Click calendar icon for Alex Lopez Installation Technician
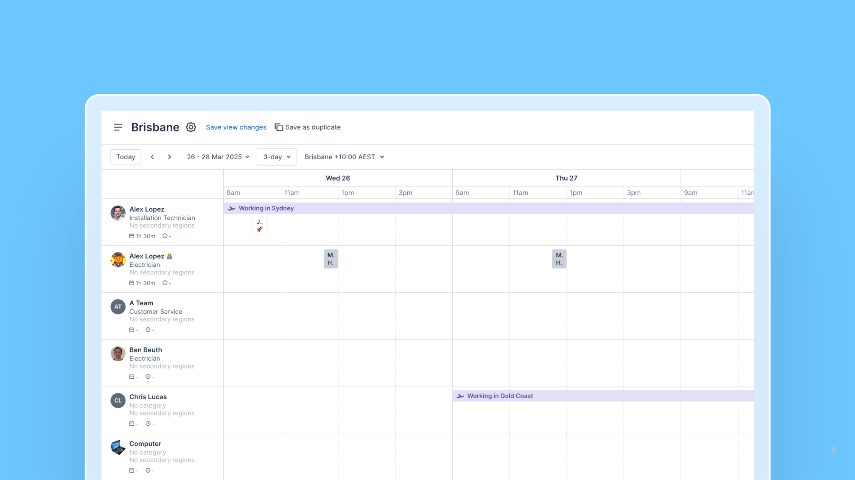Viewport: 855px width, 480px height. pyautogui.click(x=132, y=236)
